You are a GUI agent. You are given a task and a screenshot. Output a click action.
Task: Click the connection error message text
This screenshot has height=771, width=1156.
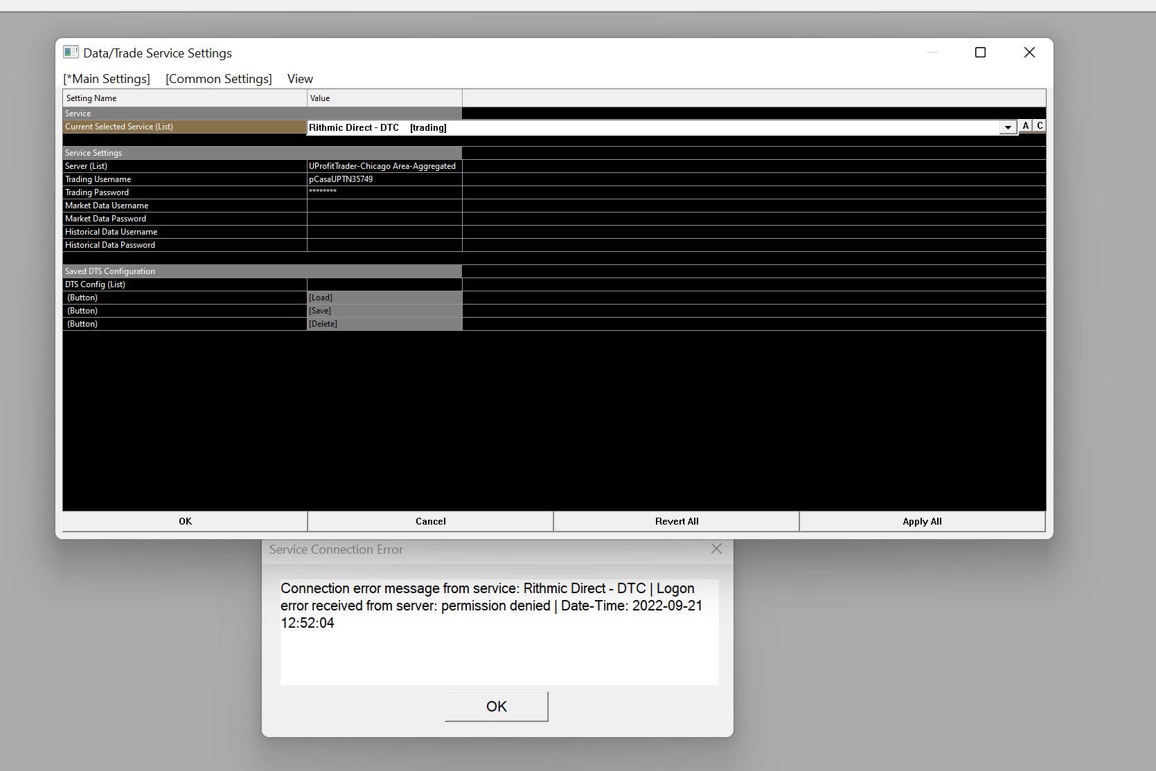pyautogui.click(x=492, y=606)
